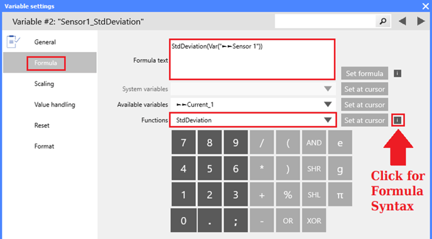This screenshot has width=432, height=239.
Task: Insert SHR shift-right operator
Action: [x=314, y=169]
